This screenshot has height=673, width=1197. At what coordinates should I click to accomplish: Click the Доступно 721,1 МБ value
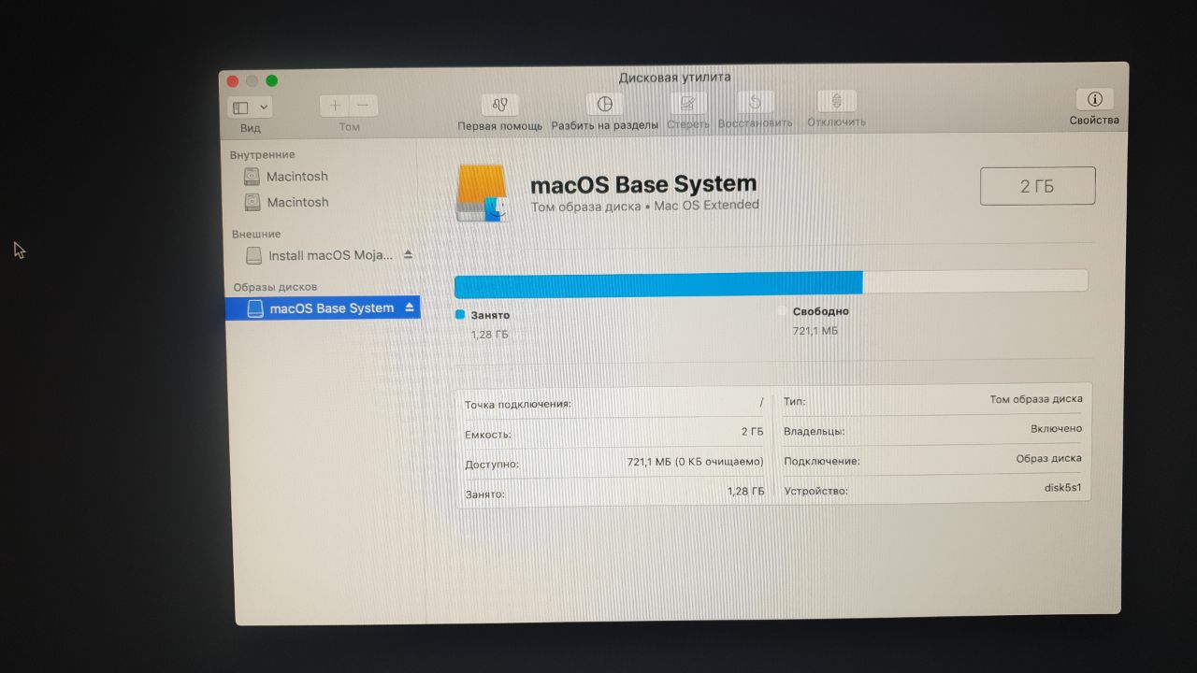click(x=695, y=462)
